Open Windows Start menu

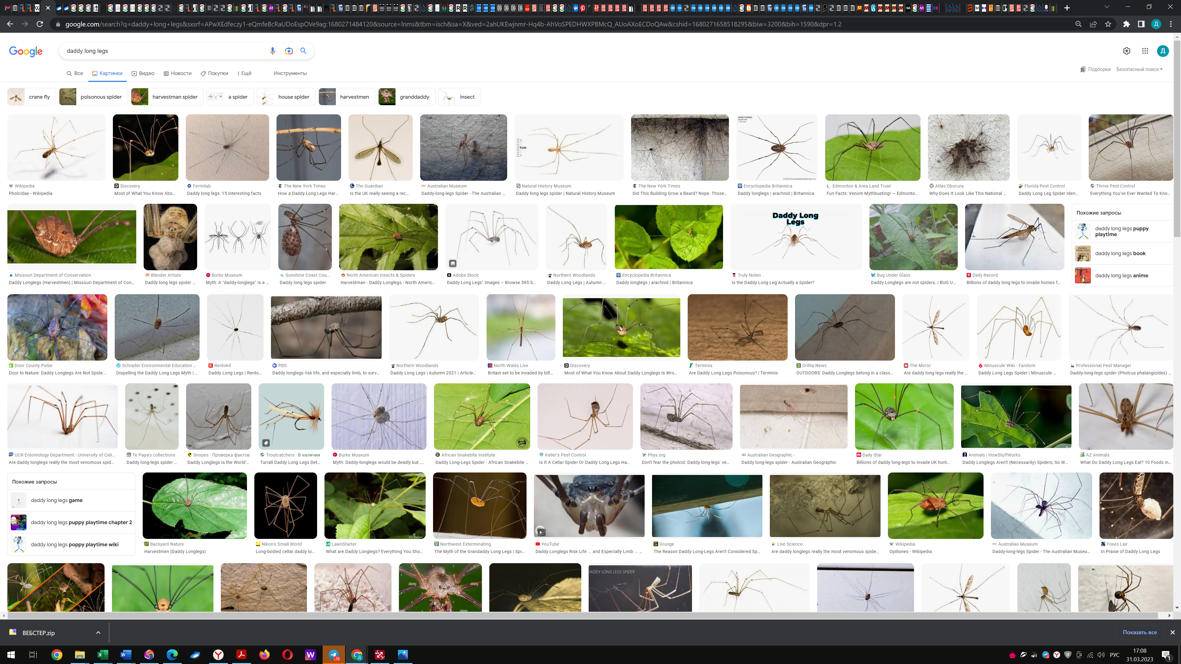11,654
